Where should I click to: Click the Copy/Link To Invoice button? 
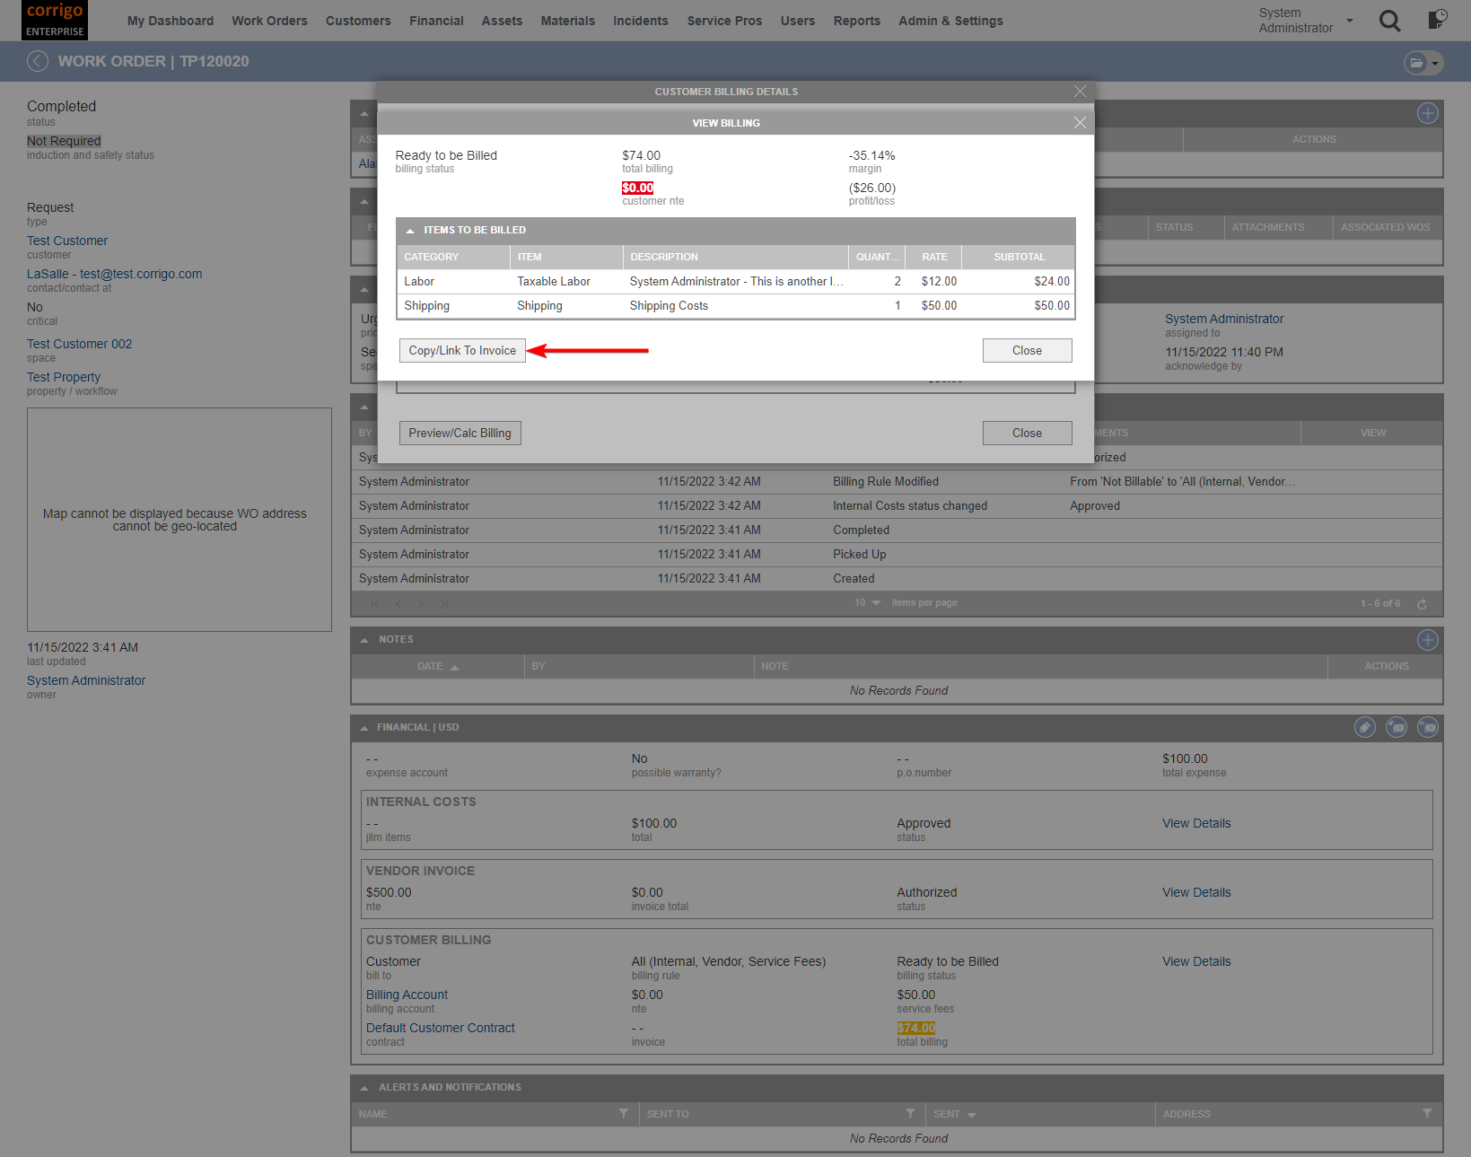click(x=461, y=350)
